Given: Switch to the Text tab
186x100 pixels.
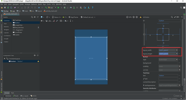Looking at the screenshot, I should pos(12,93).
